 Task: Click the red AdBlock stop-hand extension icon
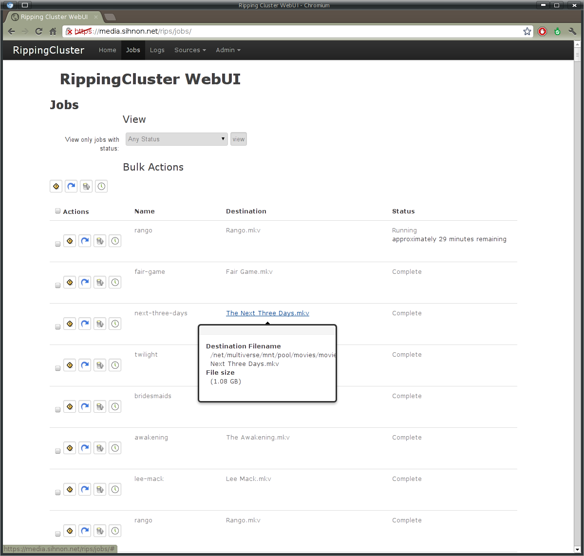542,32
